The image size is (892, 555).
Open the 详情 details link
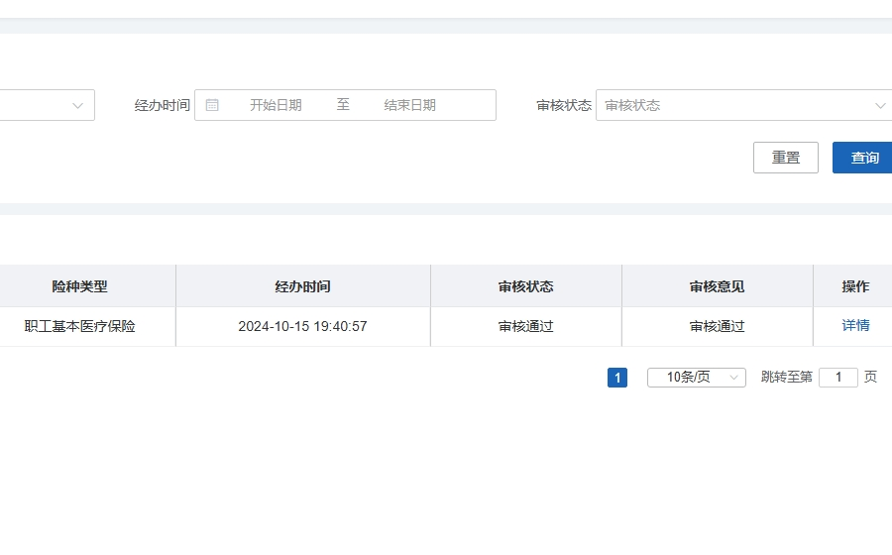[855, 325]
